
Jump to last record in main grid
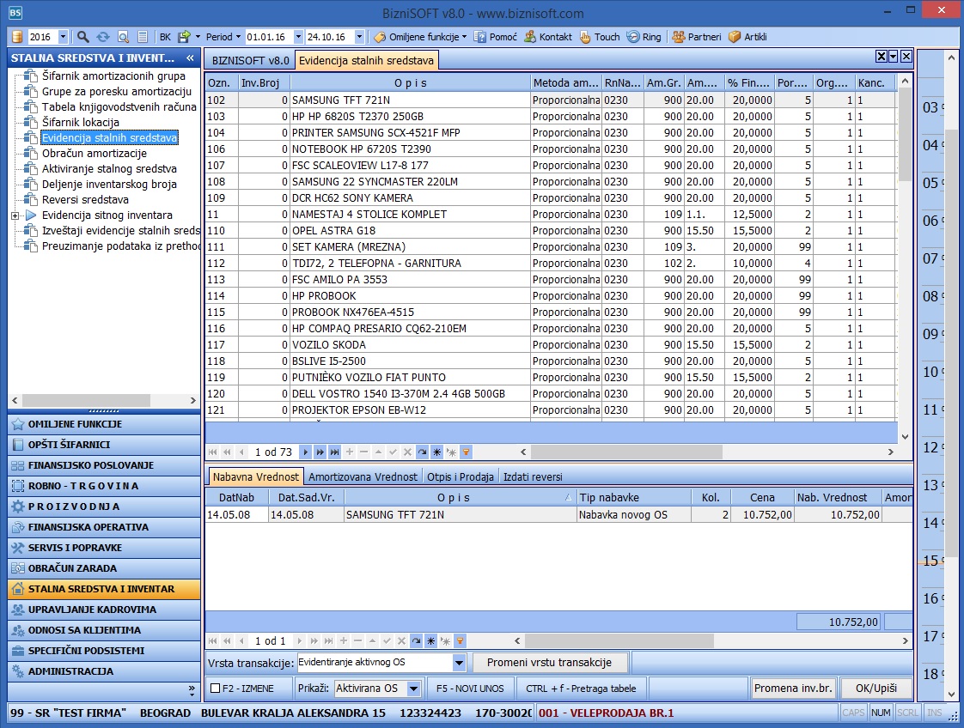(x=334, y=452)
